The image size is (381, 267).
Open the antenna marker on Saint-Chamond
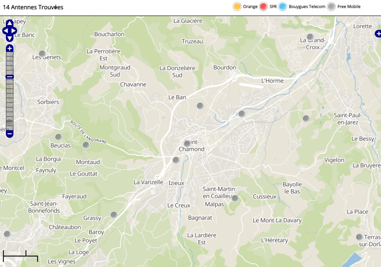coord(187,143)
